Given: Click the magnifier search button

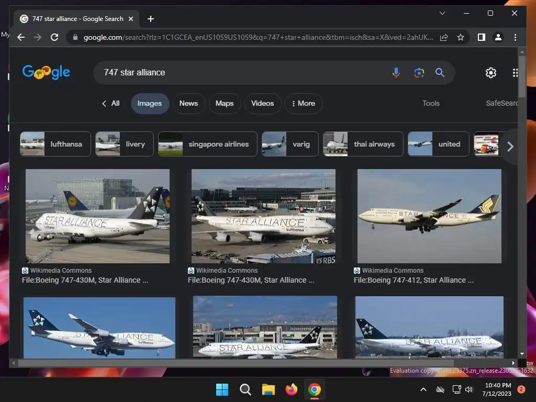Looking at the screenshot, I should click(x=440, y=72).
